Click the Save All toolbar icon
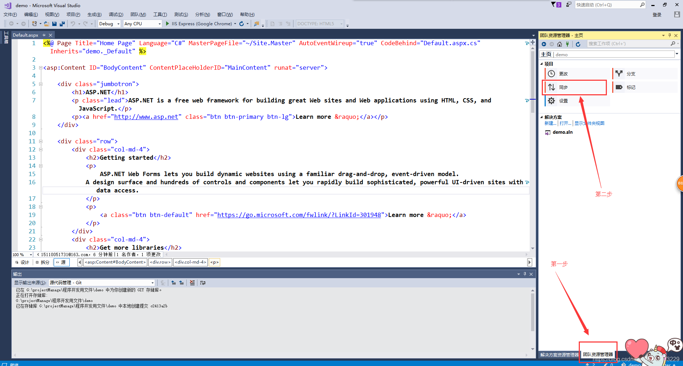The image size is (683, 366). tap(62, 24)
